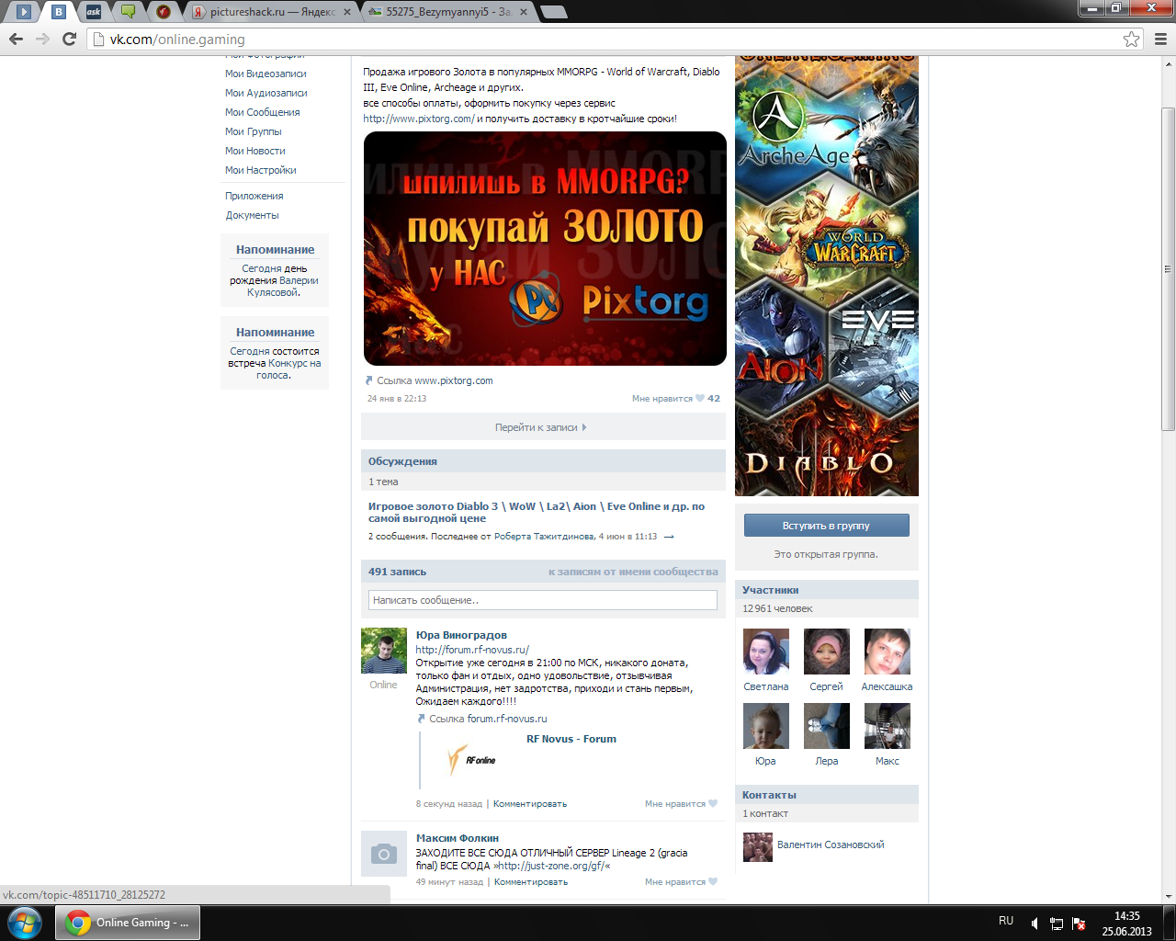Follow the http://forum.rf-novus.ru/ link

(x=472, y=650)
